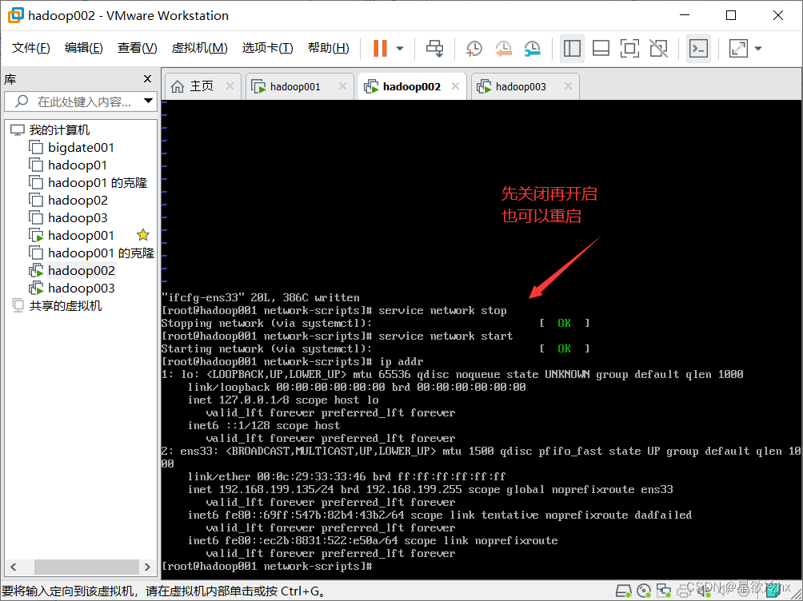Click the shared VMs icon beside 共享的虚拟机

(18, 305)
